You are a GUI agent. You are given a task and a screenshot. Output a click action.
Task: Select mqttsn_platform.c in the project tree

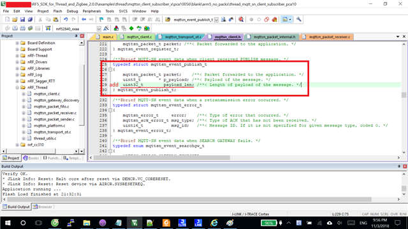click(x=50, y=126)
